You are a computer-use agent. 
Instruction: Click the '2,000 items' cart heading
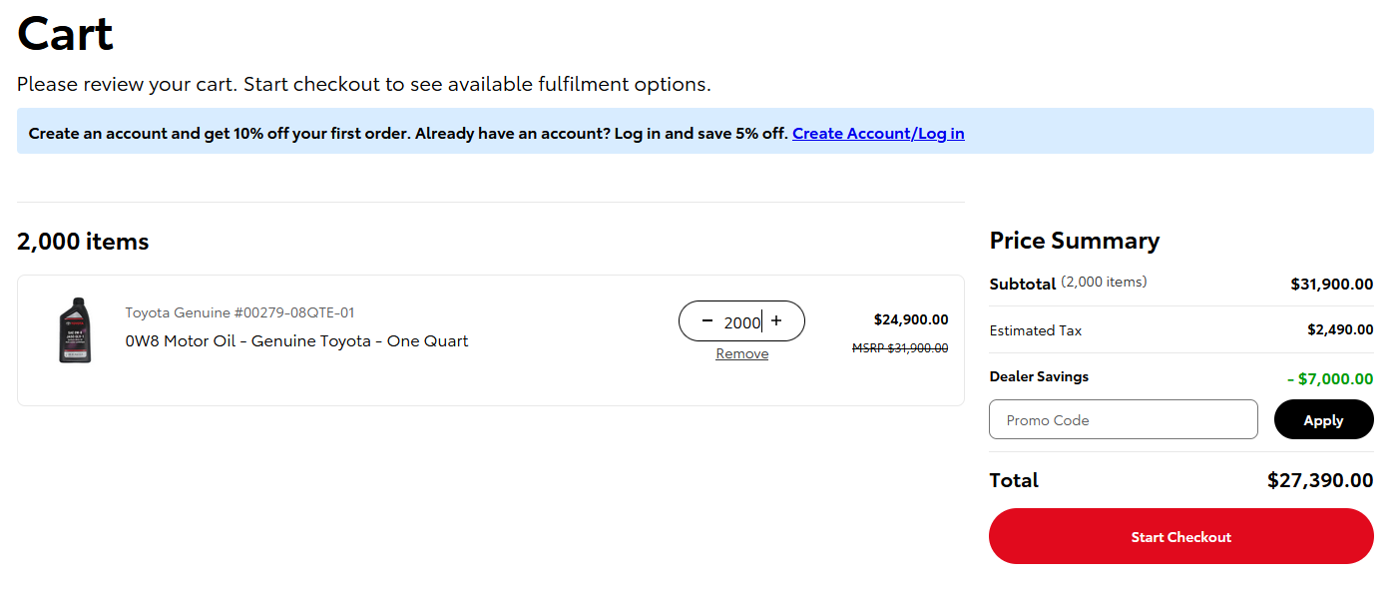tap(83, 242)
